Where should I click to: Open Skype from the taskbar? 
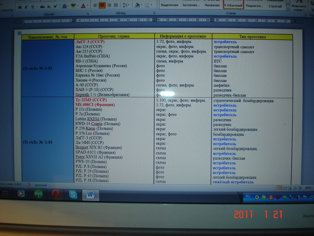click(x=73, y=195)
